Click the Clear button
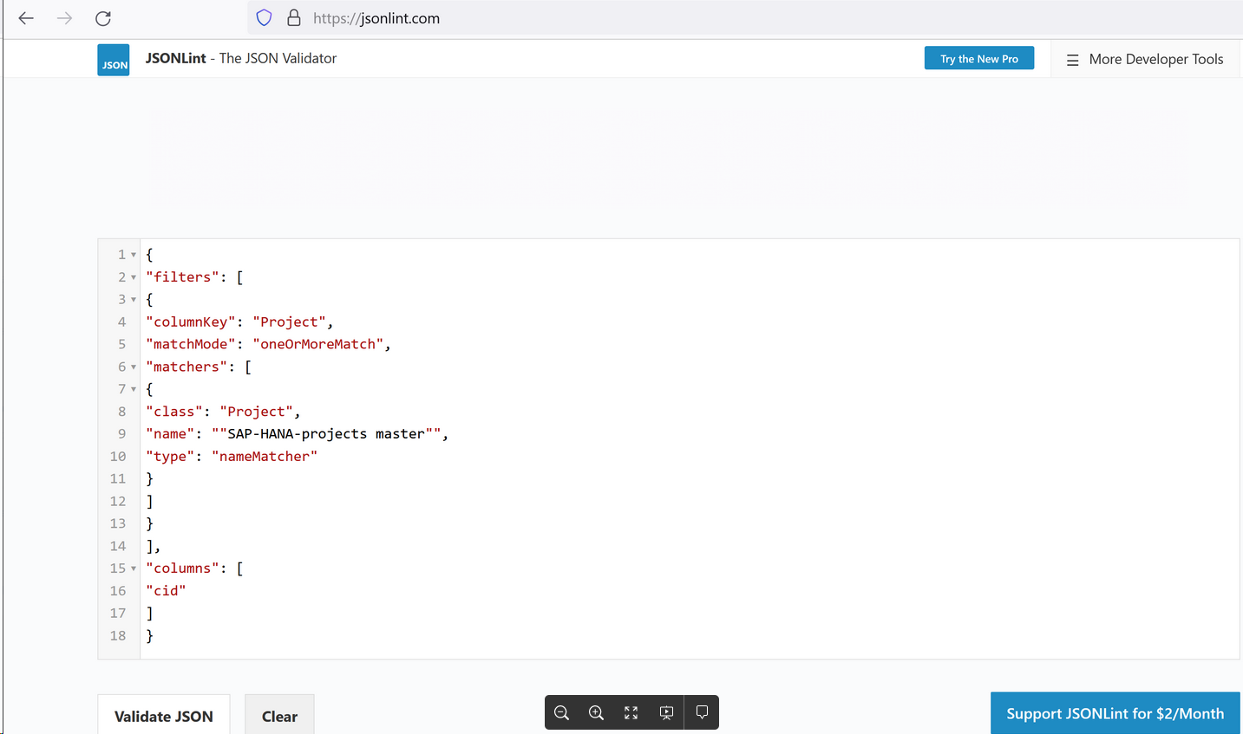This screenshot has height=734, width=1243. pyautogui.click(x=279, y=716)
